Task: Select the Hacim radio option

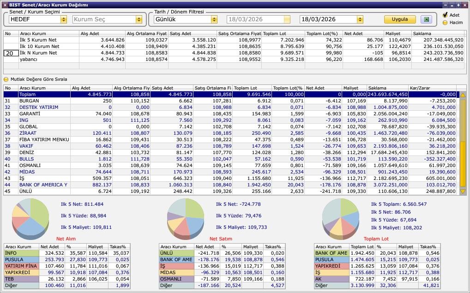Action: tap(445, 22)
